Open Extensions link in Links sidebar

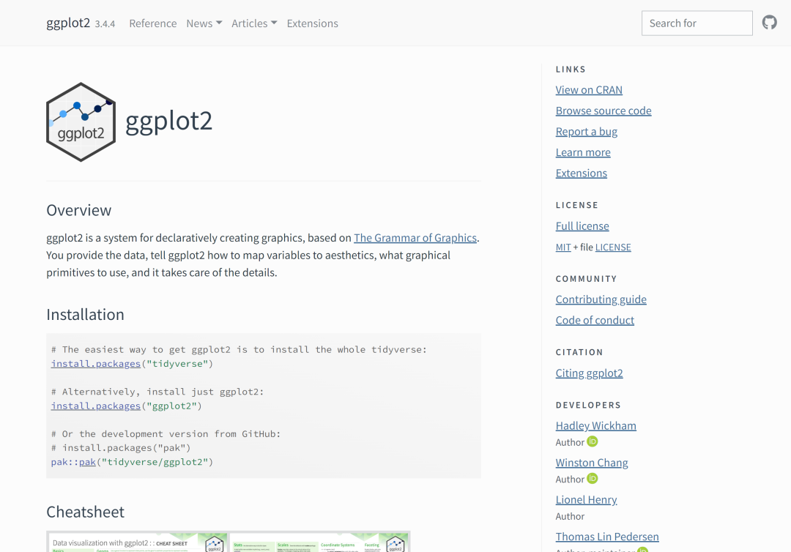pos(581,173)
